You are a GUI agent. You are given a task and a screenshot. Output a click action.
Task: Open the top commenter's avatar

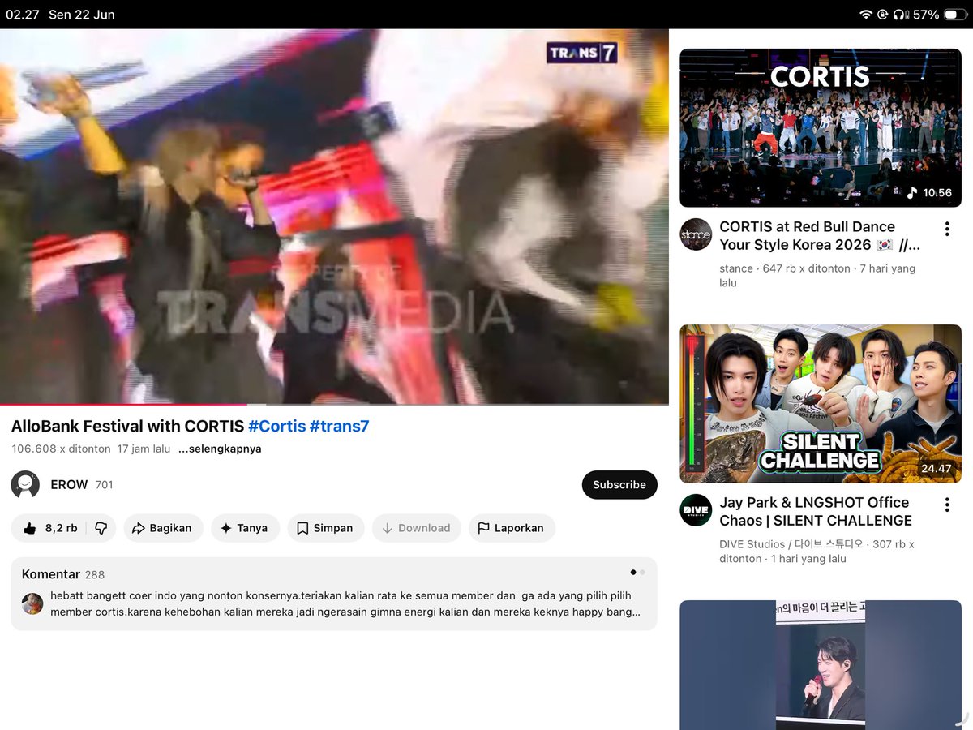point(32,603)
